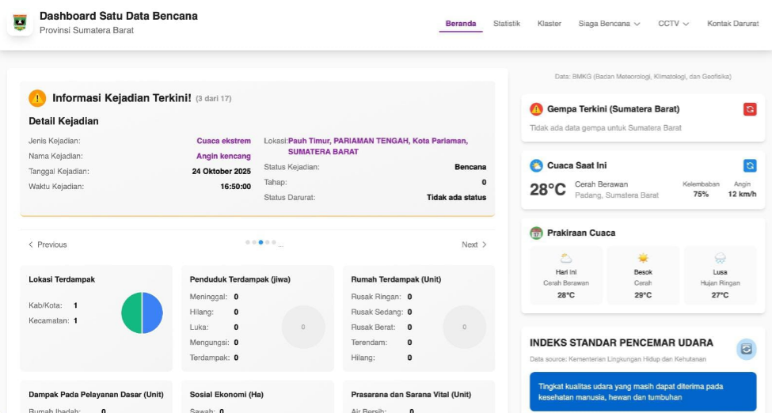
Task: Select the first pagination dot
Action: [x=248, y=242]
